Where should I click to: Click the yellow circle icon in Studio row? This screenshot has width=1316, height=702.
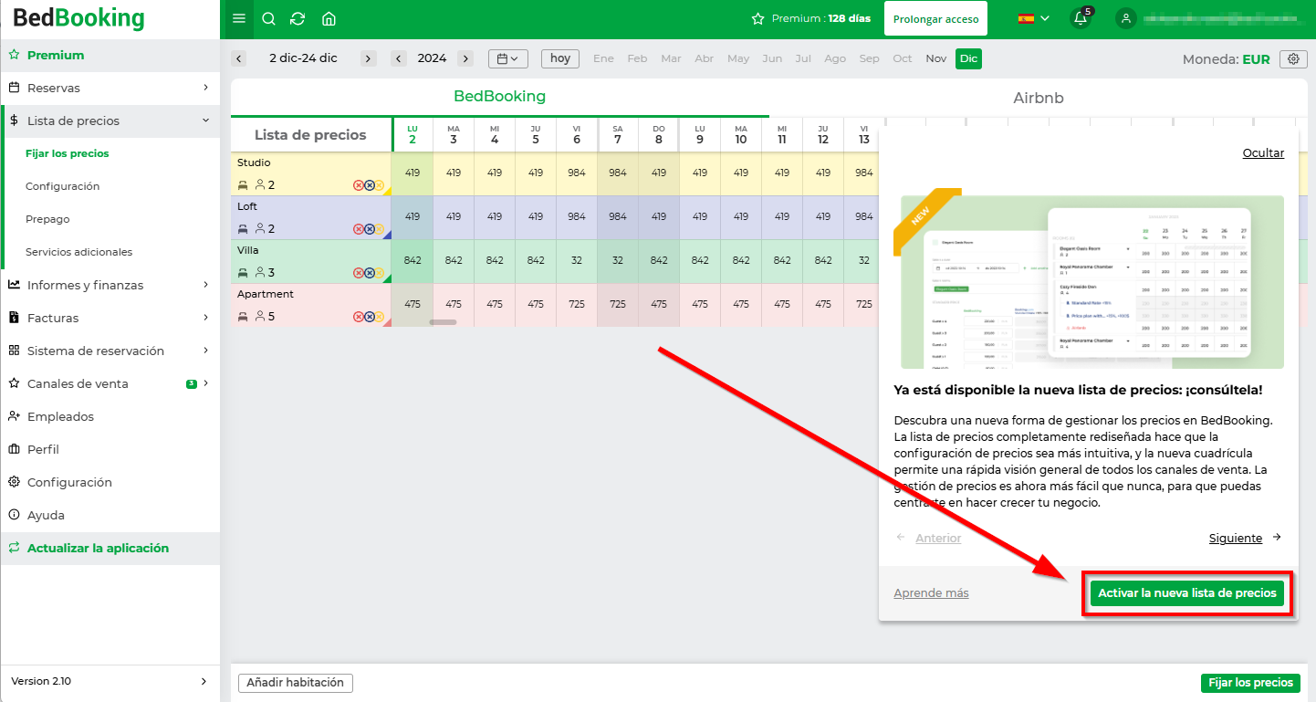point(379,185)
